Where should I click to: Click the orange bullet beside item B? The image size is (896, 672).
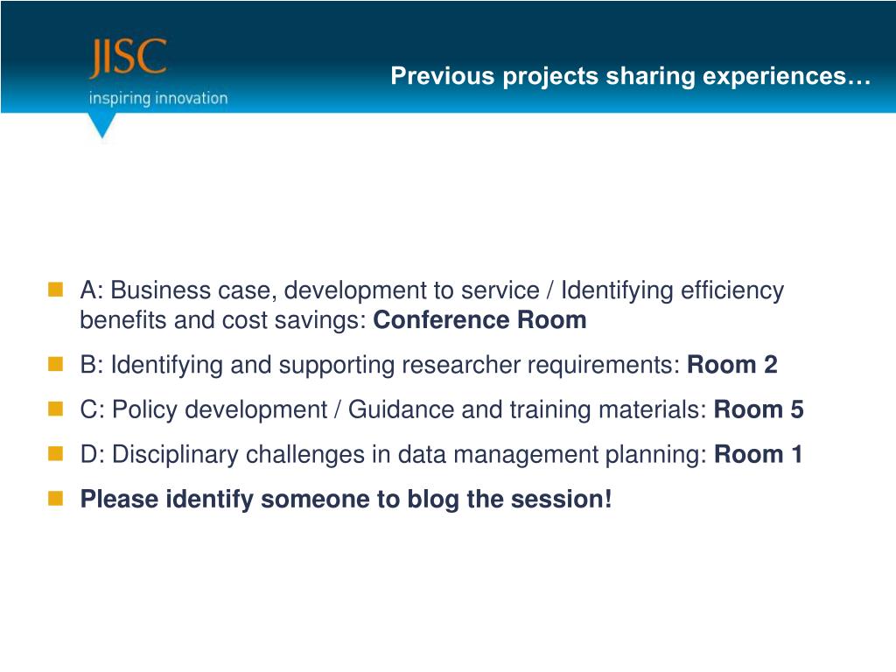coord(55,364)
